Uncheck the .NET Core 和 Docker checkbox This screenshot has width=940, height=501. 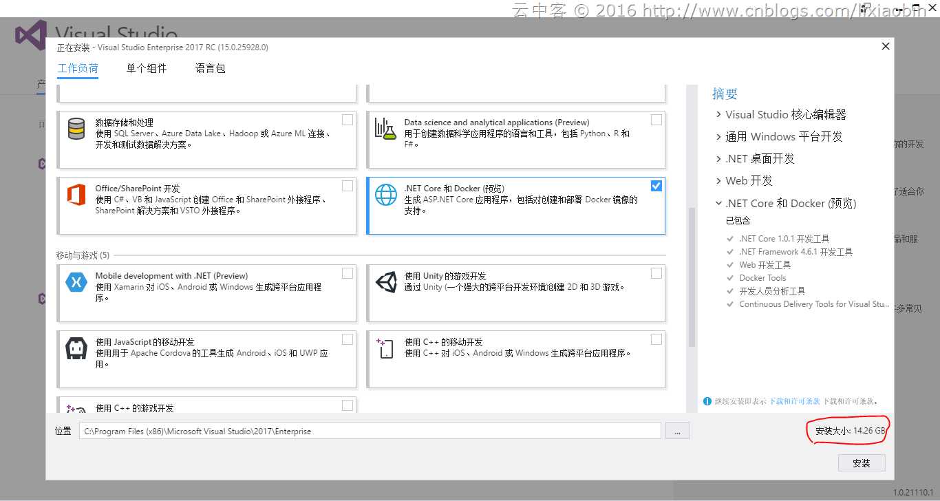[x=656, y=186]
